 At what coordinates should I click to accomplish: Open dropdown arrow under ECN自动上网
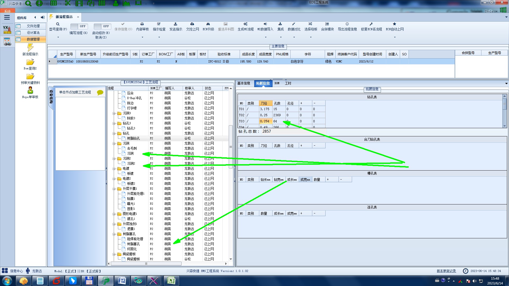pos(395,37)
